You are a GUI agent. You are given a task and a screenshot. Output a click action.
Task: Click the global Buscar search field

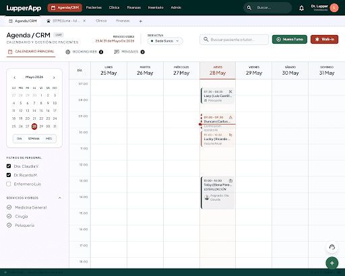[x=268, y=8]
